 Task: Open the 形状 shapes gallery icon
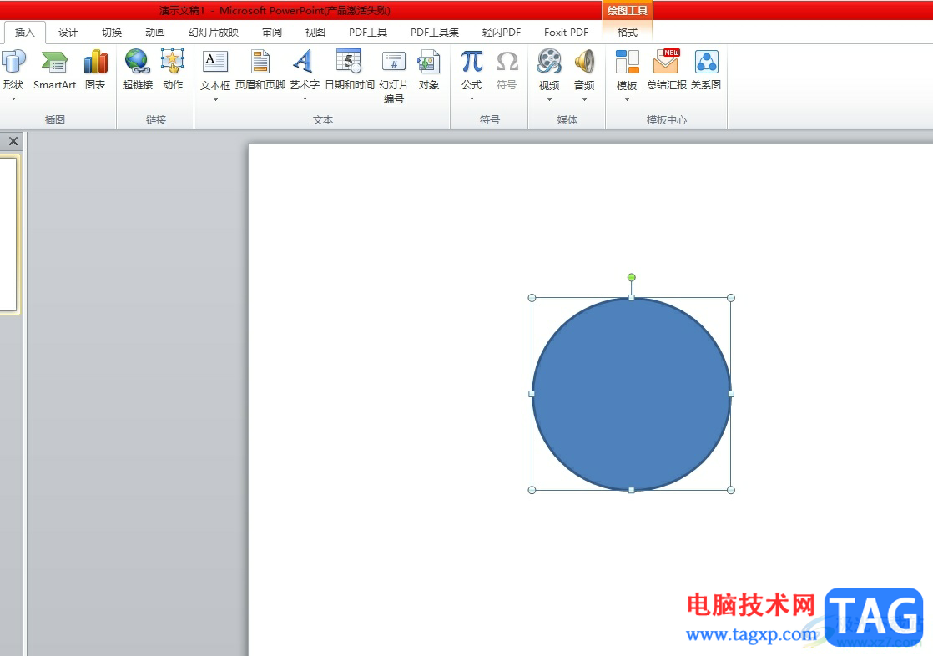[x=13, y=62]
